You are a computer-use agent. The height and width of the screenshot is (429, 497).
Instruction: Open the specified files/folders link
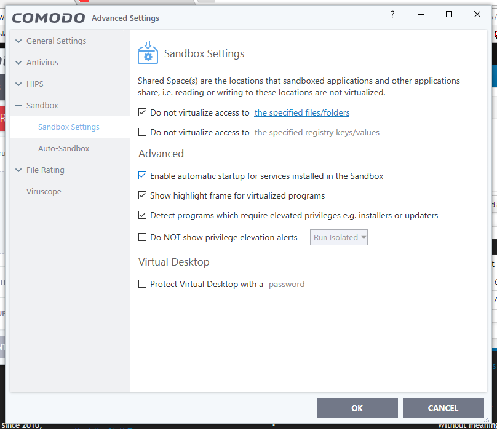point(302,112)
